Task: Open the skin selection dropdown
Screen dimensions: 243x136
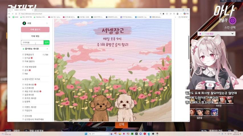Action: [233, 34]
